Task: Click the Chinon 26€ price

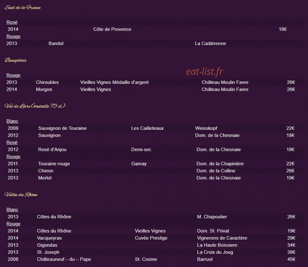Action: (290, 171)
